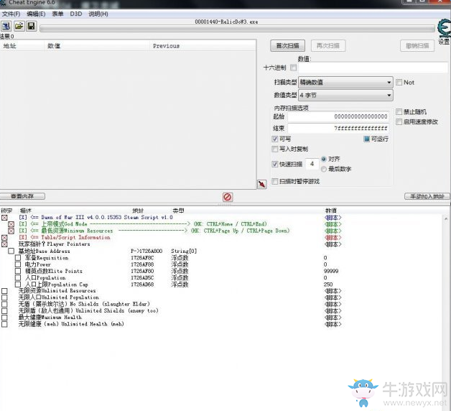The image size is (451, 411).
Task: Toggle the Base Address entry checkbox
Action: point(11,251)
